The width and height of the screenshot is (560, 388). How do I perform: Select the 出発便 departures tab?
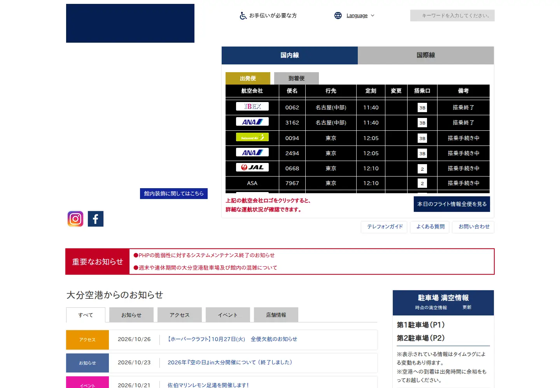[x=248, y=78]
